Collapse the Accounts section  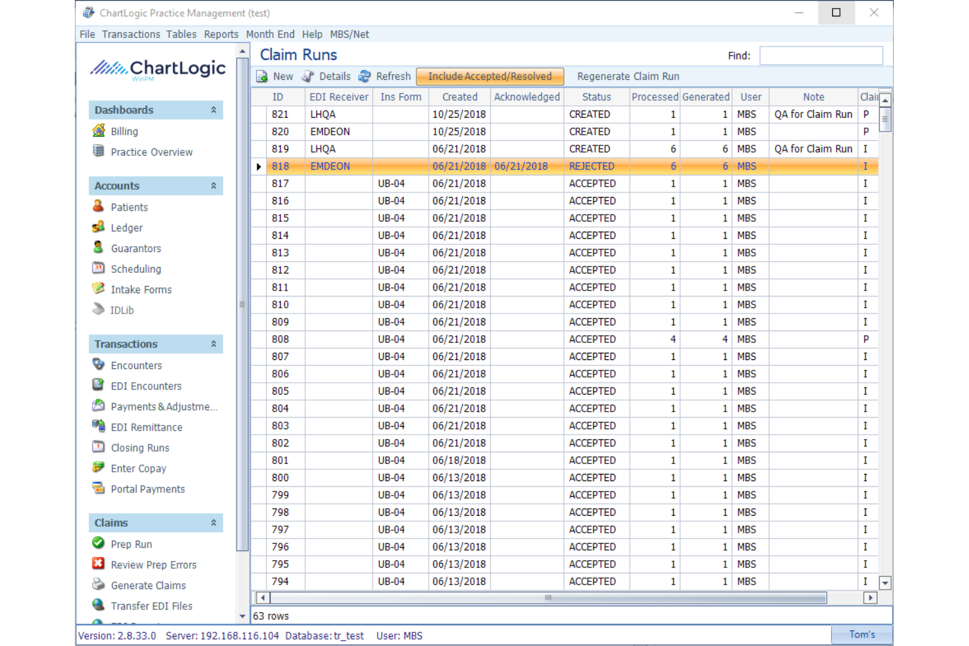pos(212,185)
